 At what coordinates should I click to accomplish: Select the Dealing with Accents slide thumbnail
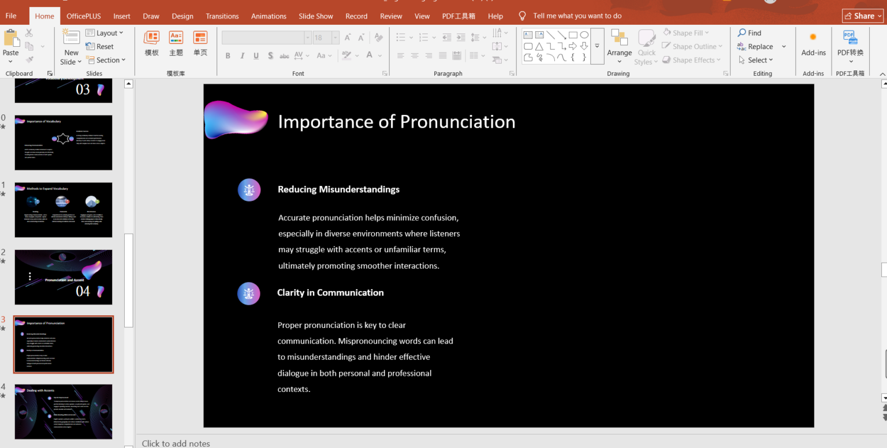click(x=64, y=412)
